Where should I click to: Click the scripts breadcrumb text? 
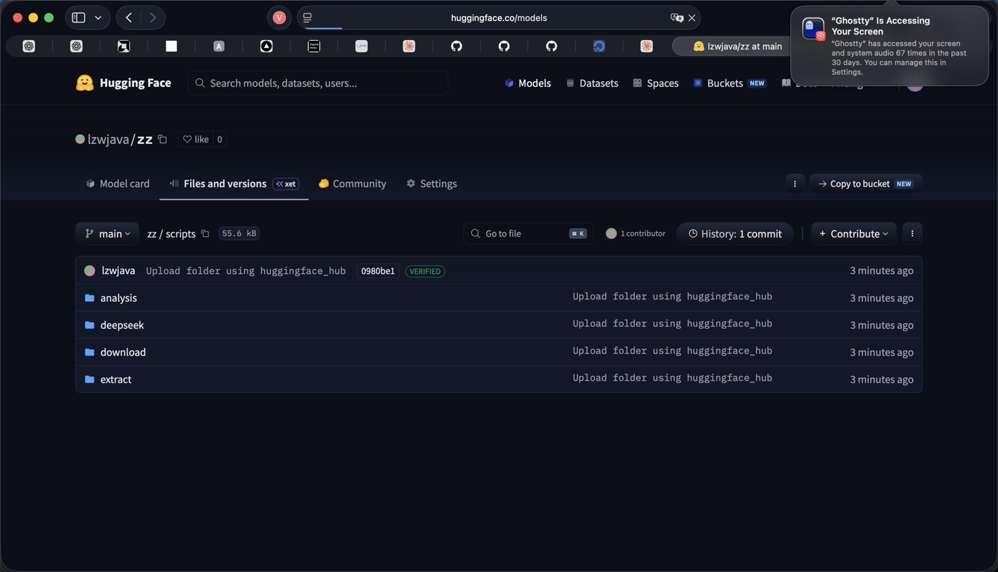pos(181,233)
